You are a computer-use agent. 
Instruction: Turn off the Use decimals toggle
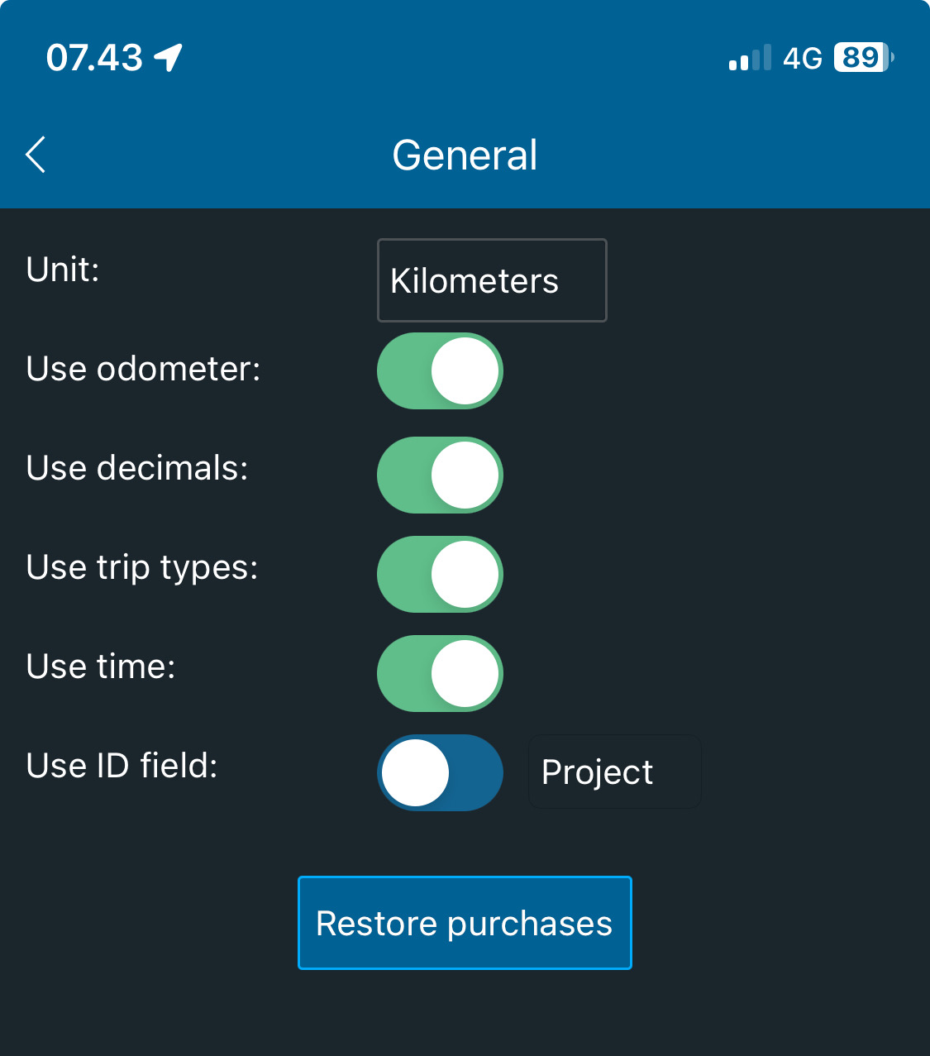click(440, 475)
